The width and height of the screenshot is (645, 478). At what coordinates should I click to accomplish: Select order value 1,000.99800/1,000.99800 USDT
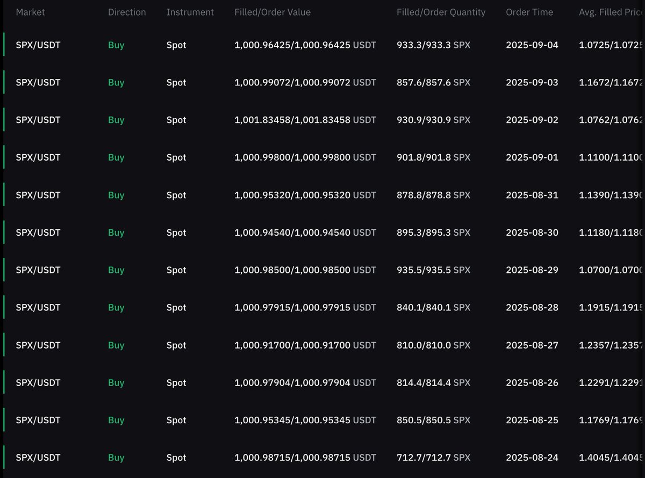coord(305,158)
